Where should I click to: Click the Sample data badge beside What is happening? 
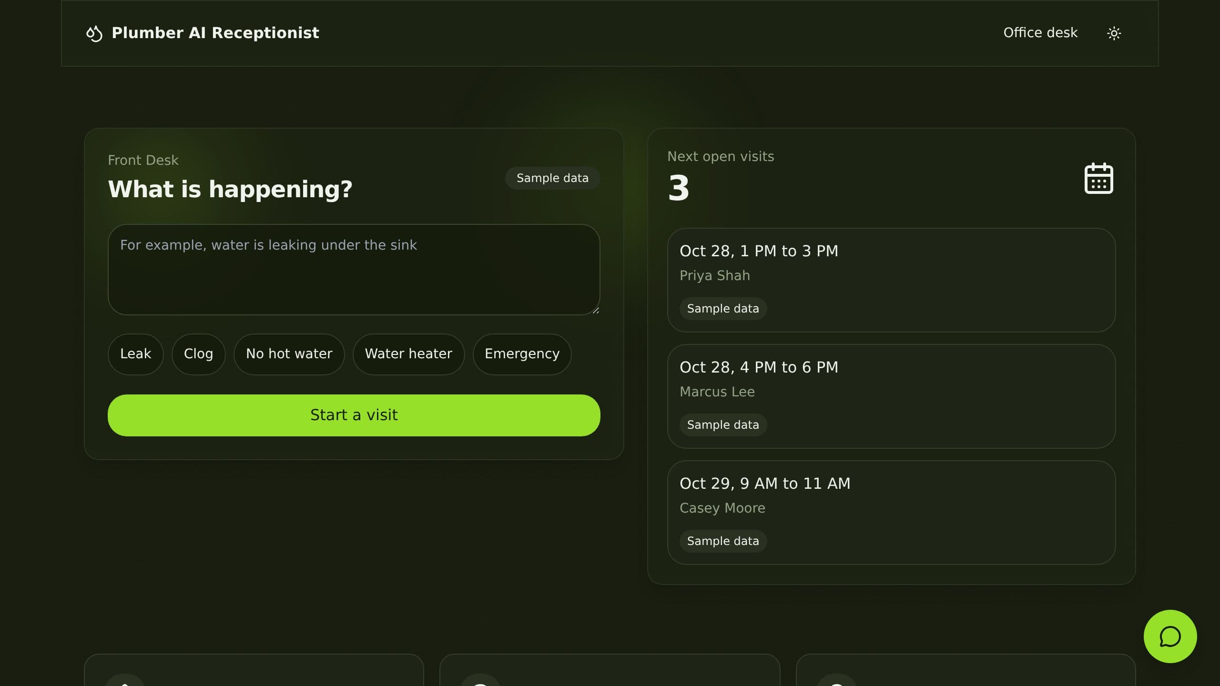pos(552,178)
